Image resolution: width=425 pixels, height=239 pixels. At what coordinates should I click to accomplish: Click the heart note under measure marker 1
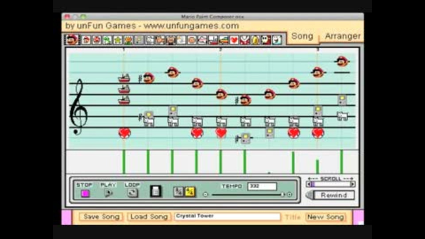point(124,133)
